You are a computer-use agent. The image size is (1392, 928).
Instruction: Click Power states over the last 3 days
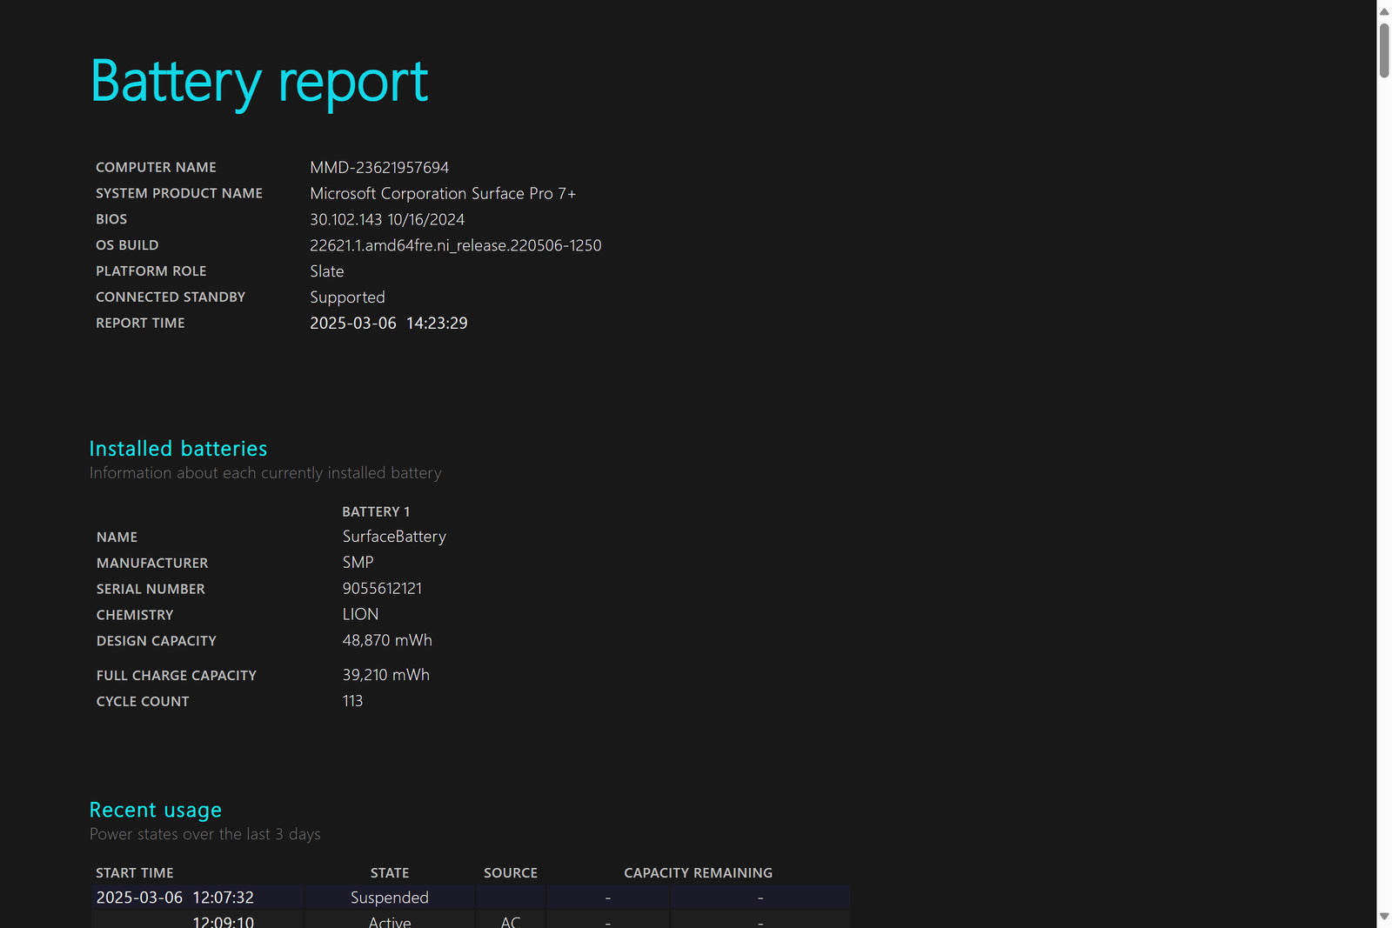205,834
